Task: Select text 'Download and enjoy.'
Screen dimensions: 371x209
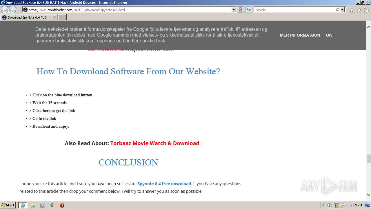Action: 51,126
